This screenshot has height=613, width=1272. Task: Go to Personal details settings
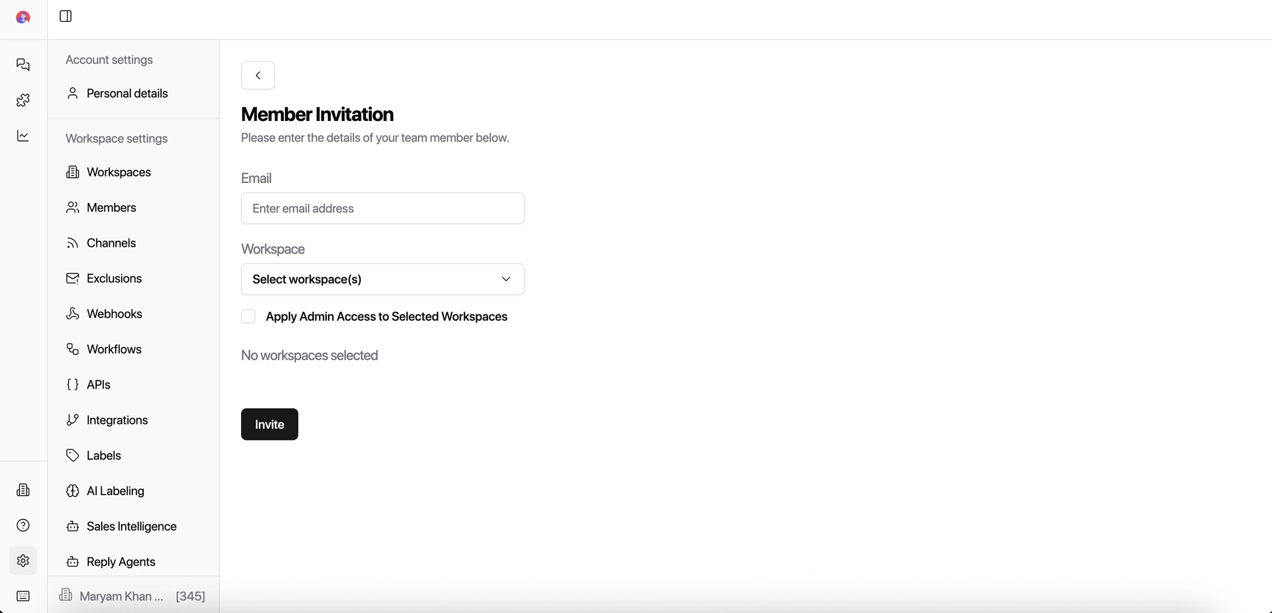pos(127,93)
